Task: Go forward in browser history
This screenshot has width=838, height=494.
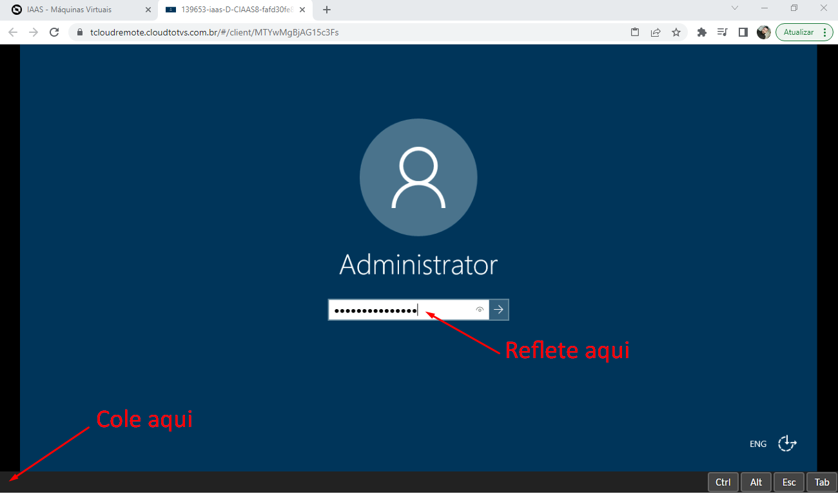Action: tap(34, 32)
